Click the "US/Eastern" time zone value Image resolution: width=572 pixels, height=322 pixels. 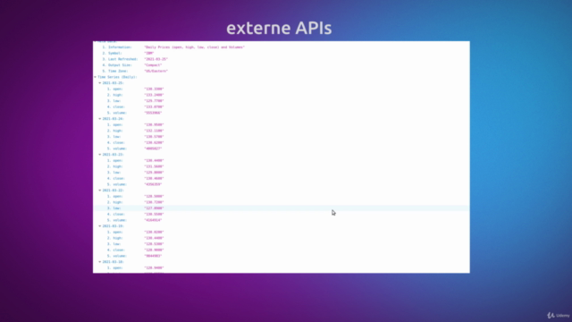click(x=156, y=71)
